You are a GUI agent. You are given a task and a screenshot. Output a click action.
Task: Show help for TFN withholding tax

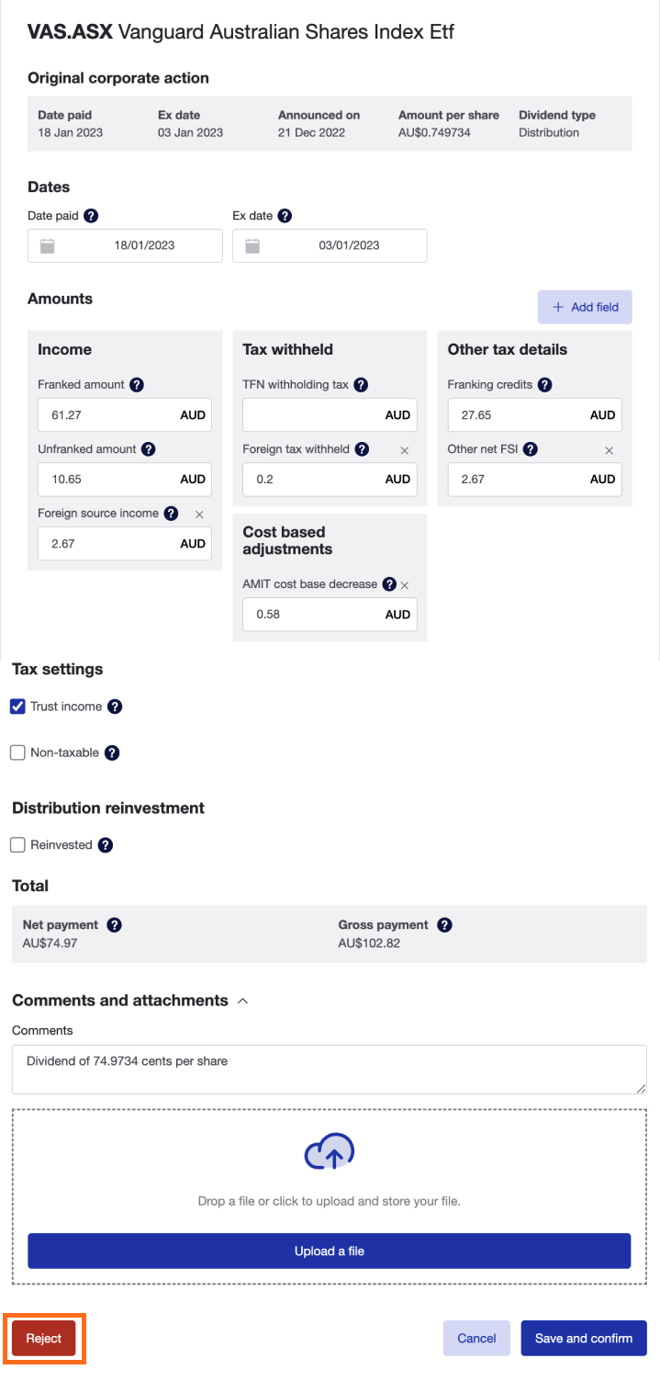(x=361, y=385)
